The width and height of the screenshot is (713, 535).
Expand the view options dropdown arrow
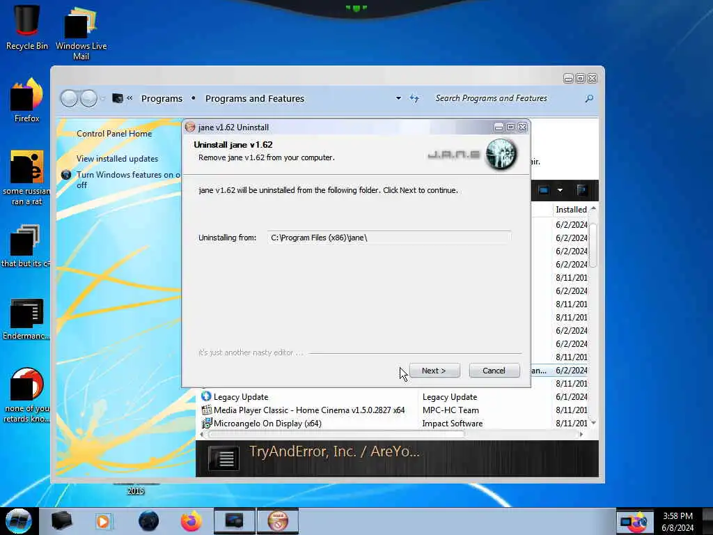(561, 190)
